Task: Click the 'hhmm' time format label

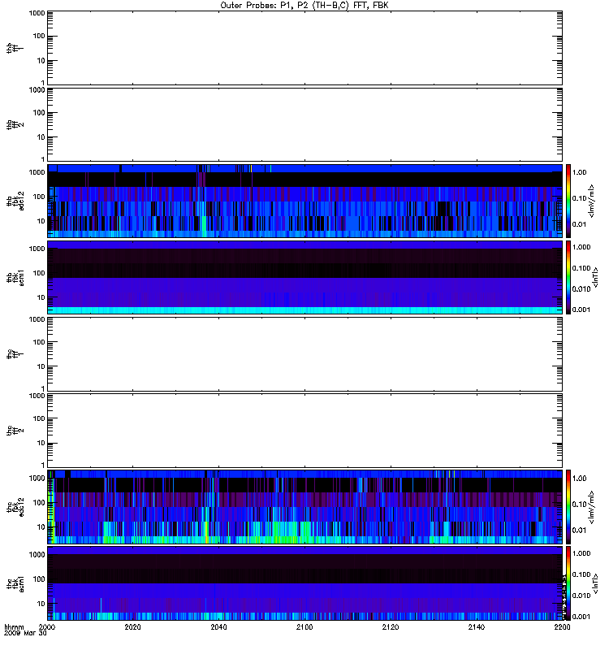Action: click(15, 626)
